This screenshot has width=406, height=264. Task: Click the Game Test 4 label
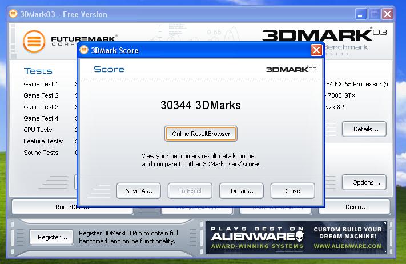click(x=42, y=118)
